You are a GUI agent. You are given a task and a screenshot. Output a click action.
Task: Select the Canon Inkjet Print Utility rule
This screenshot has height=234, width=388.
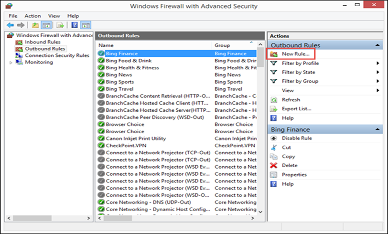click(136, 138)
